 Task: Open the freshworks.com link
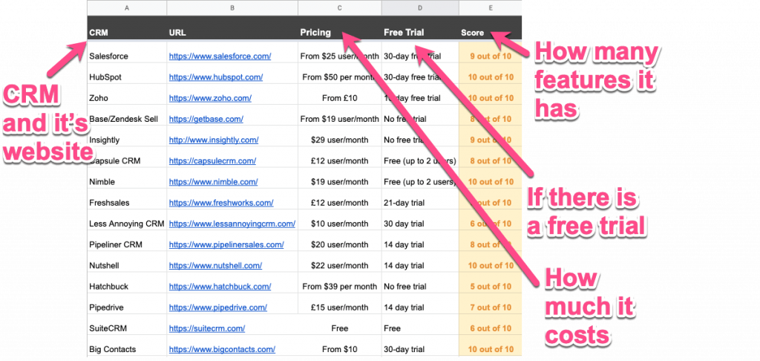(x=221, y=203)
